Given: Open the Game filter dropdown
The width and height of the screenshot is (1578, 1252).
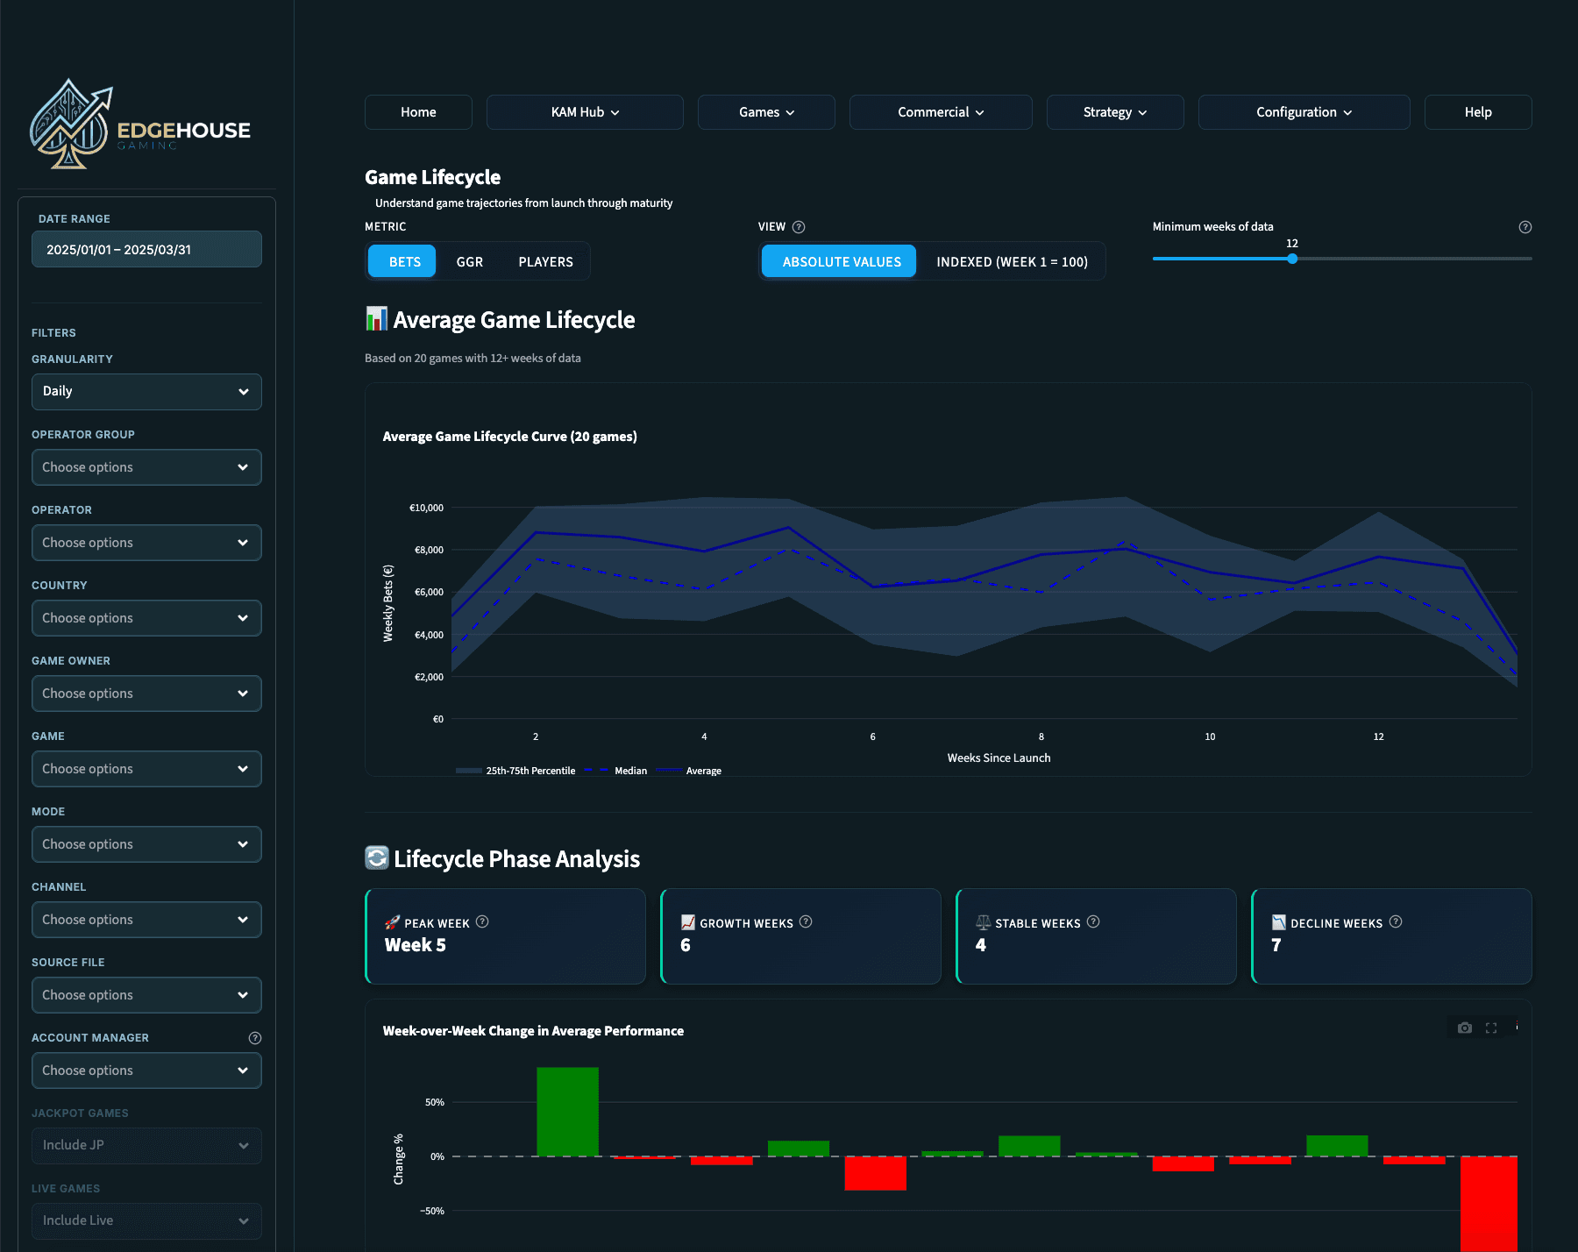Looking at the screenshot, I should point(146,769).
